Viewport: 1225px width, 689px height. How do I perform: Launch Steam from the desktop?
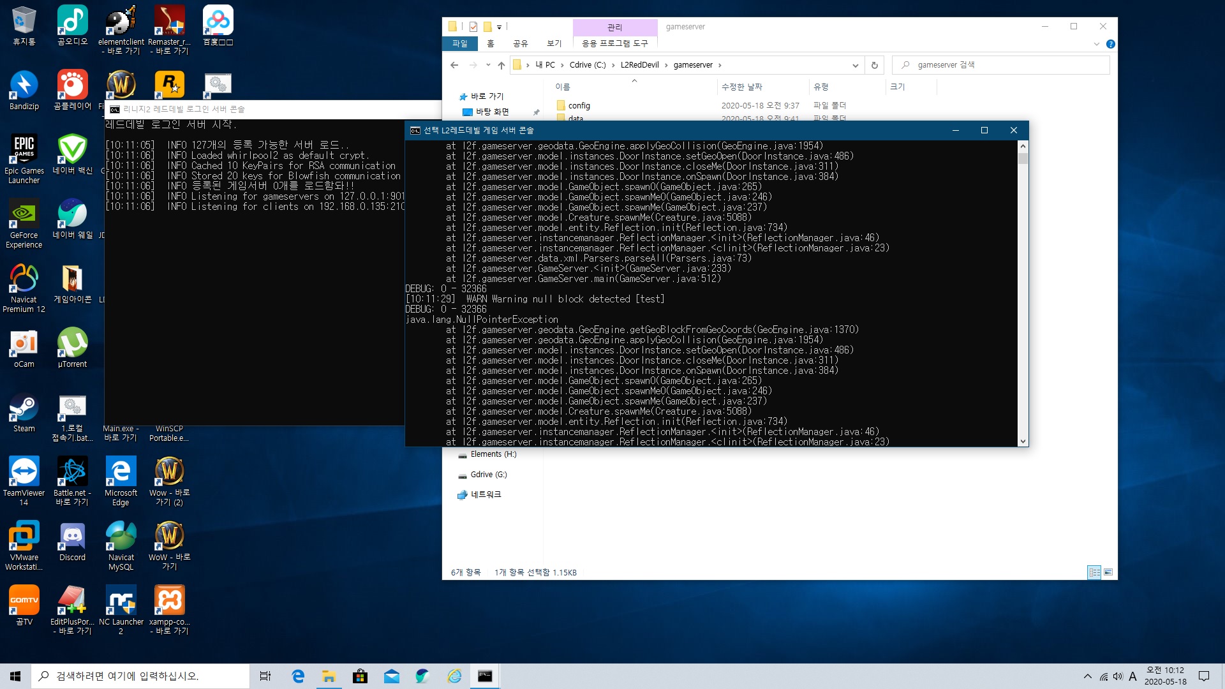click(24, 412)
